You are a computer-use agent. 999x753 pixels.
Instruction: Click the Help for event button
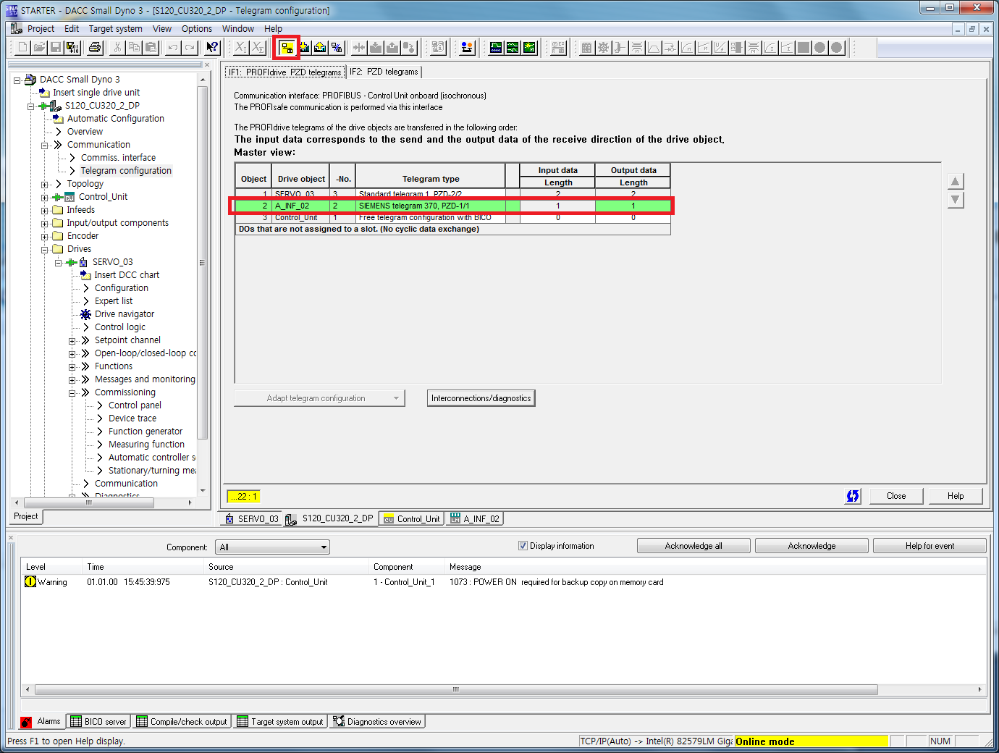930,546
